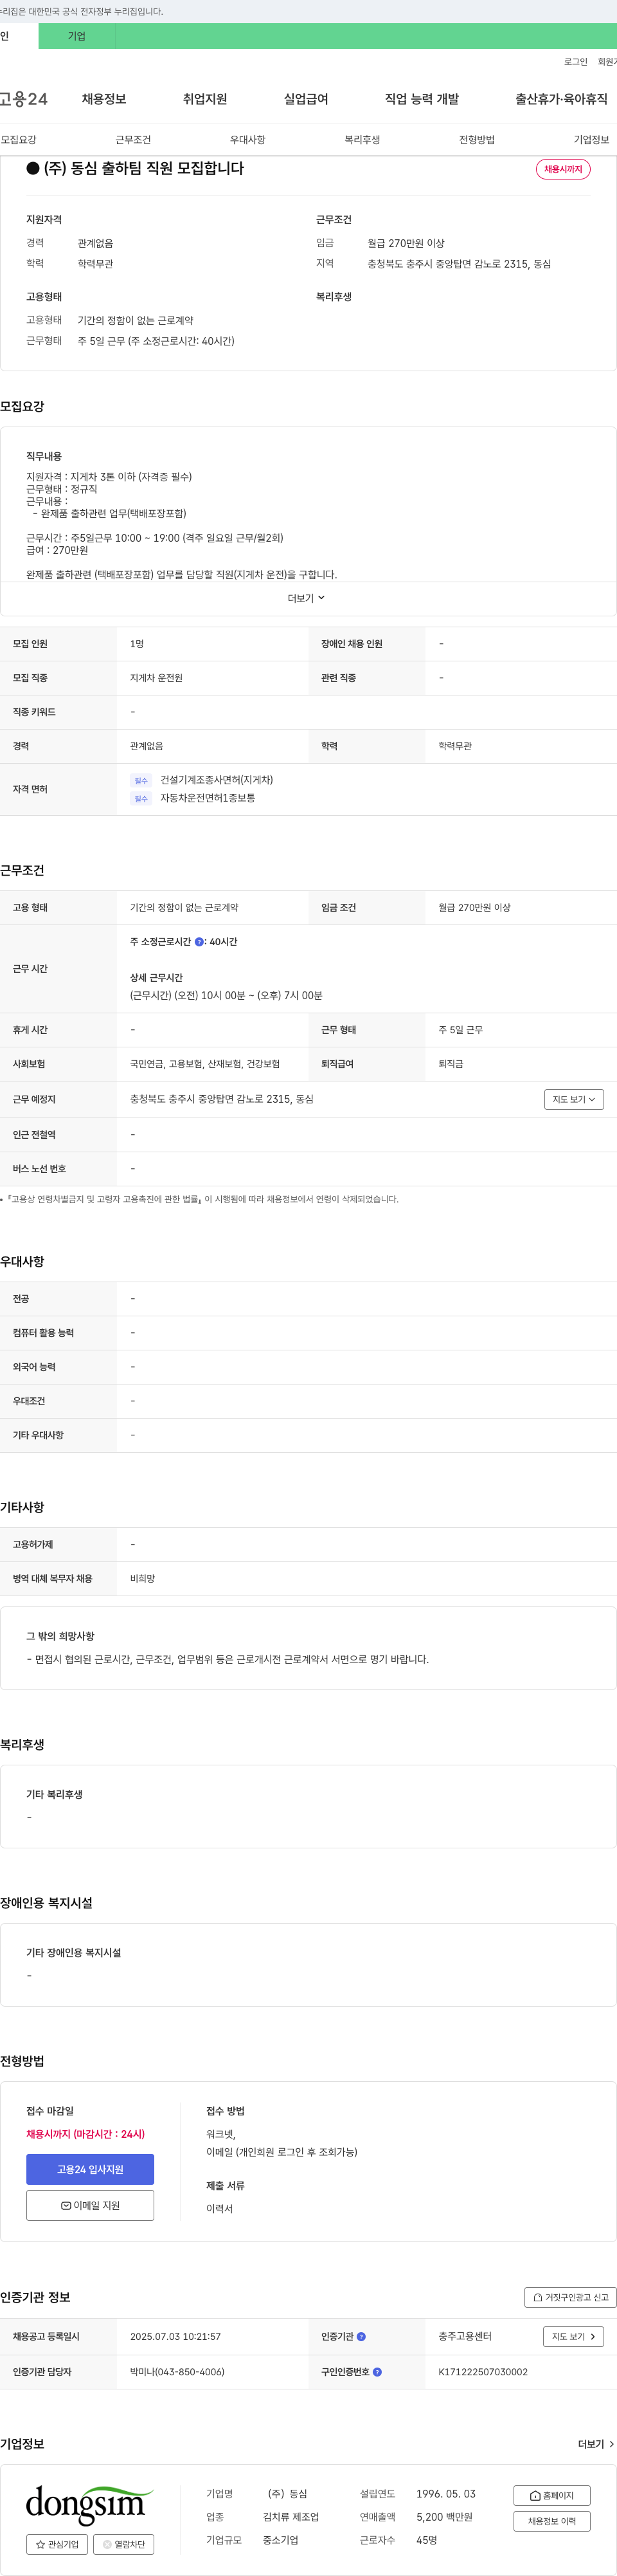Open the 취업지원 menu
This screenshot has height=2576, width=617.
(204, 99)
